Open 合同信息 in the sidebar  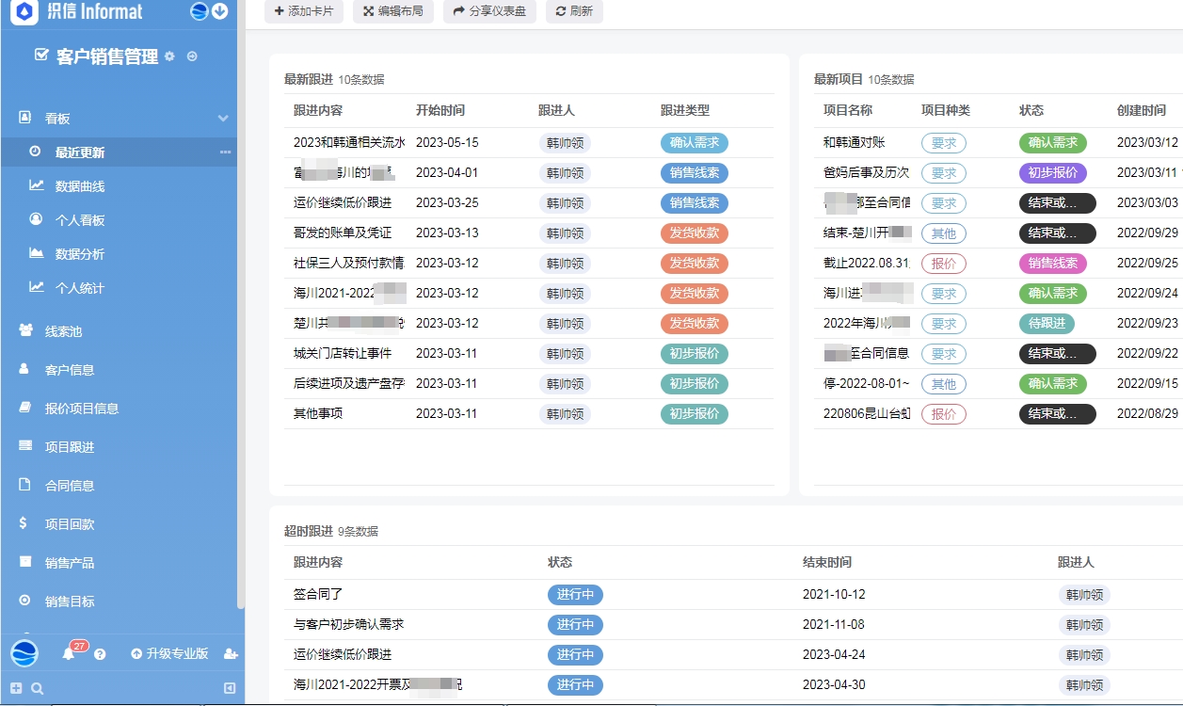click(70, 486)
